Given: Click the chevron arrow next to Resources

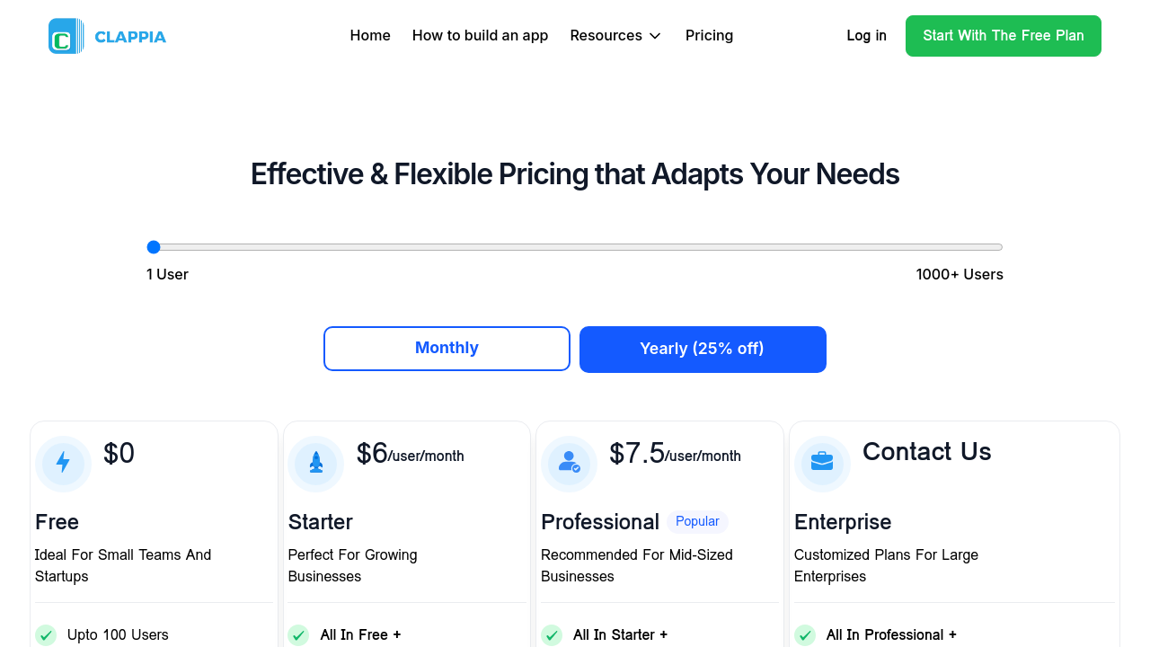Looking at the screenshot, I should point(655,36).
